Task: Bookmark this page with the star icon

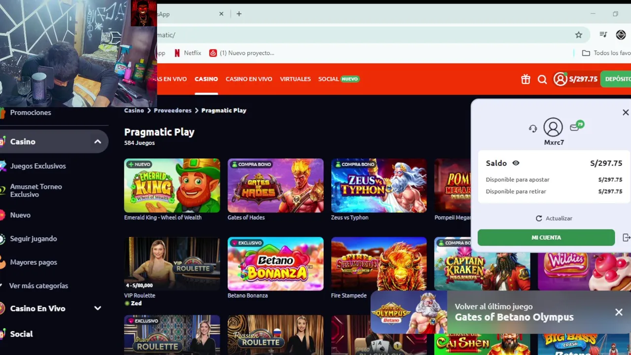Action: click(579, 35)
